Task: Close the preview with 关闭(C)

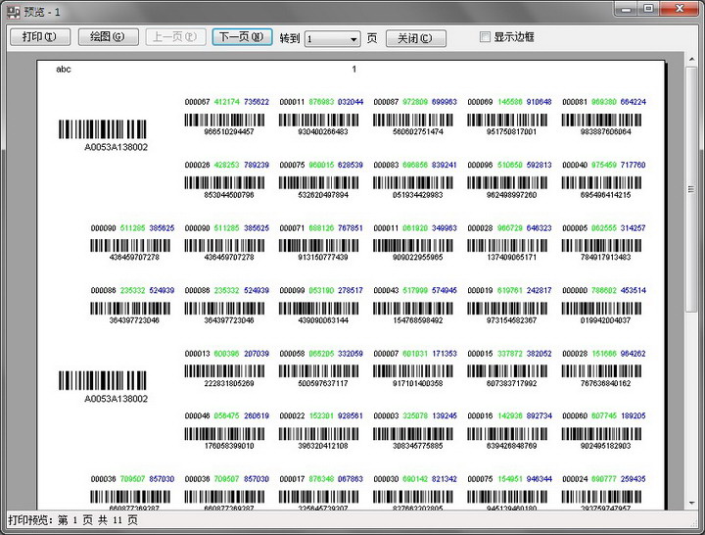Action: click(x=416, y=38)
